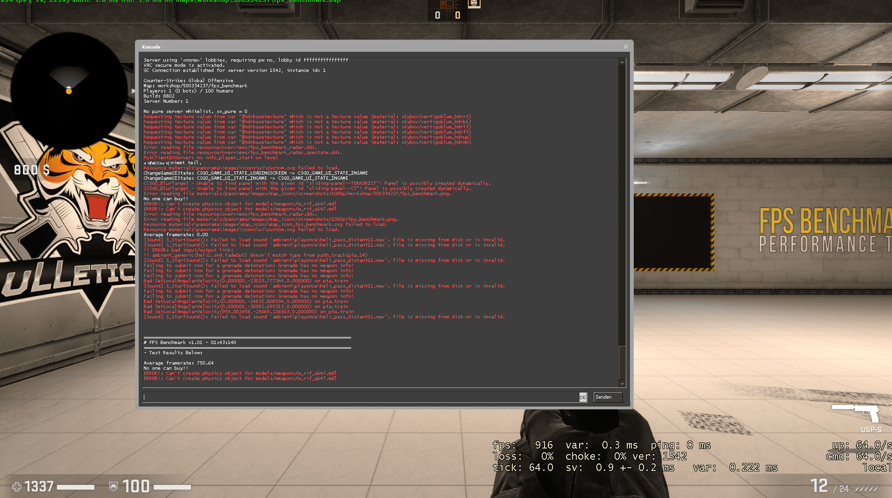The height and width of the screenshot is (498, 892).
Task: Click 'Counter-Strike: Global Offensive' console line
Action: click(x=188, y=81)
